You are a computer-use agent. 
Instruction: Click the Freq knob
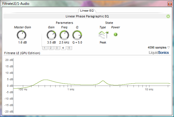point(64,35)
